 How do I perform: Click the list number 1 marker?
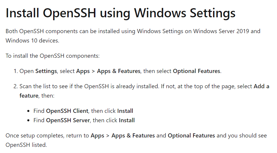pos(15,71)
